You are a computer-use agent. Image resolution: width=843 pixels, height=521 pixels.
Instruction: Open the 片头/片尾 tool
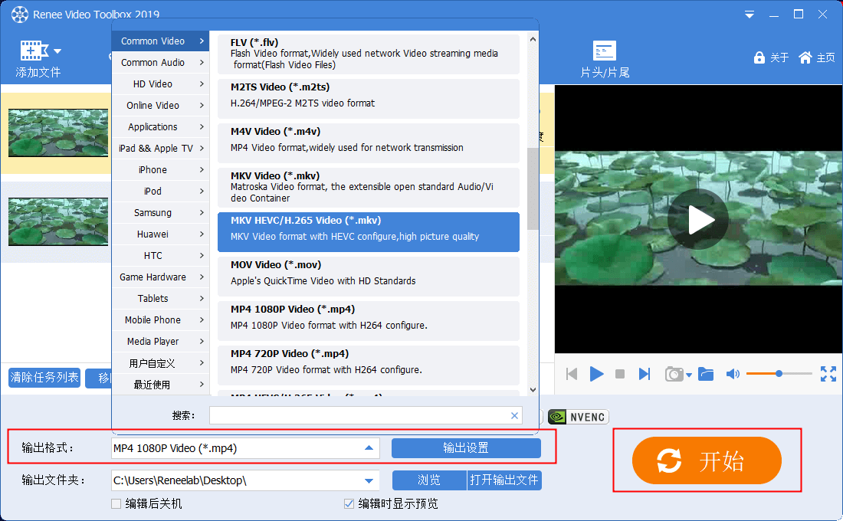coord(605,60)
